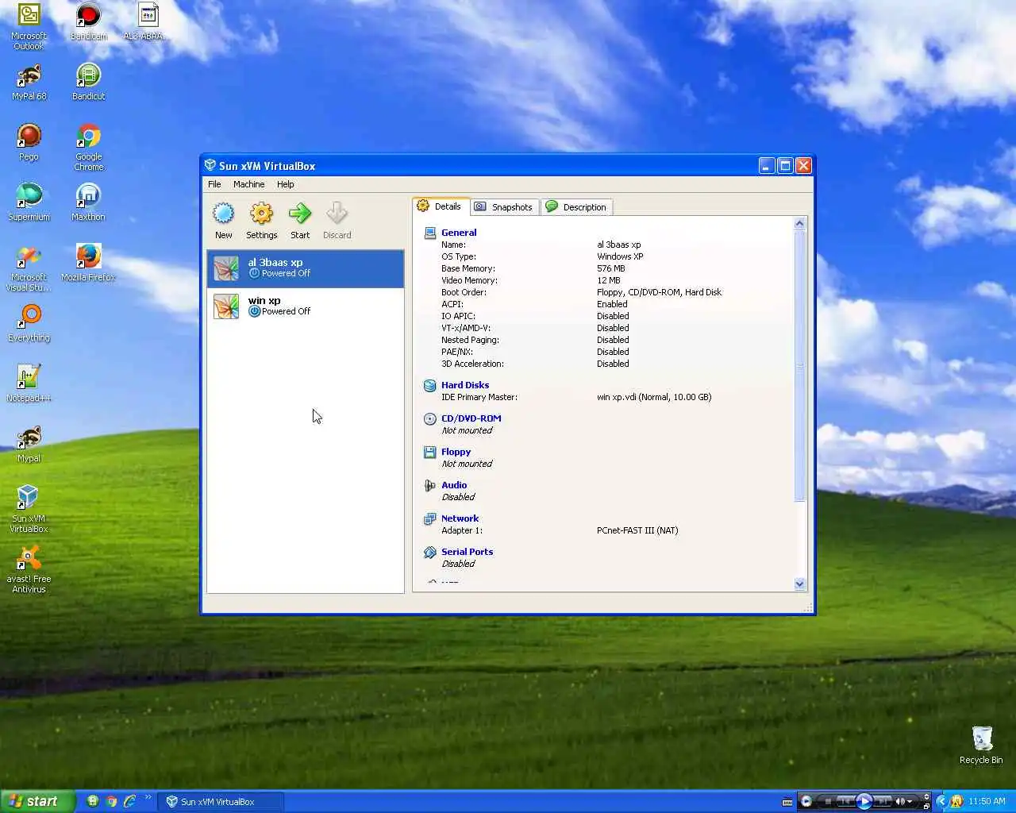Click the MyPal 68 desktop icon
Image resolution: width=1016 pixels, height=813 pixels.
point(29,83)
